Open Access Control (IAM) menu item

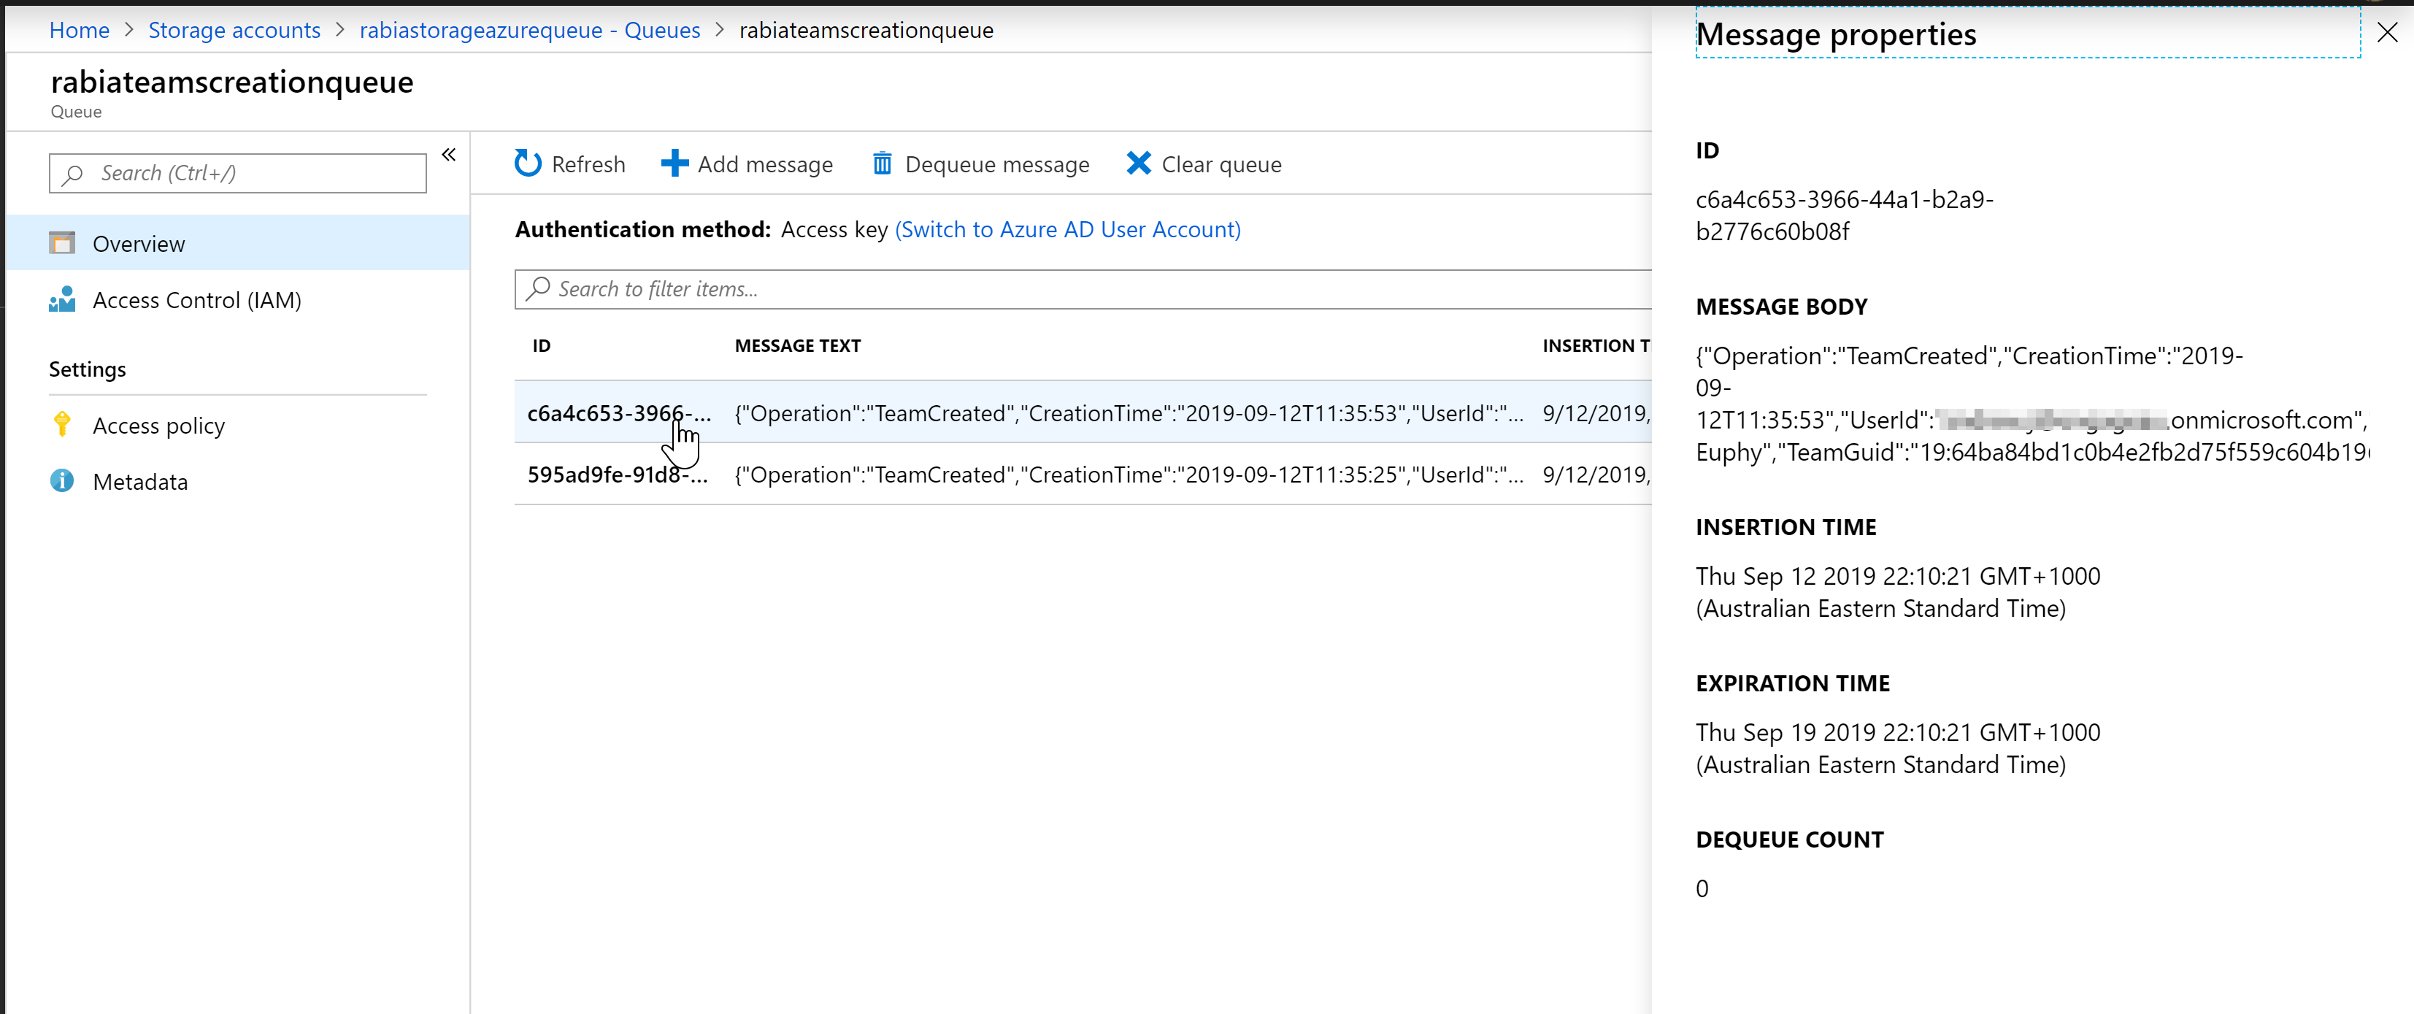click(237, 300)
